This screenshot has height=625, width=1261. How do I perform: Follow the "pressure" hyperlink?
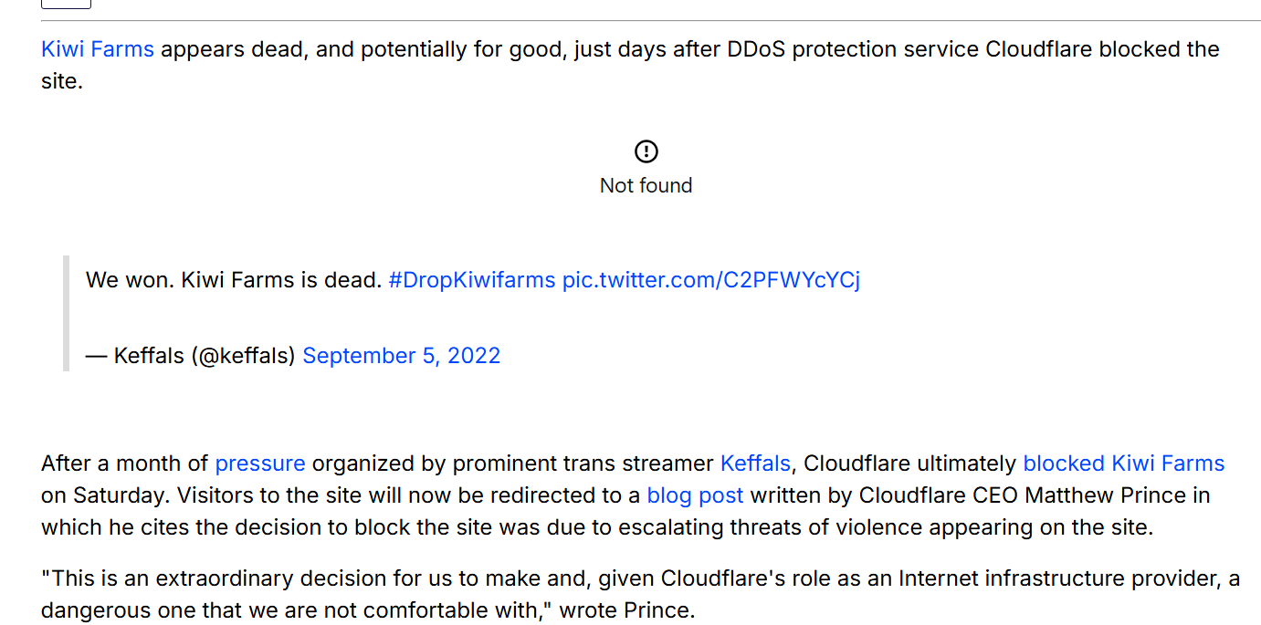(x=260, y=463)
